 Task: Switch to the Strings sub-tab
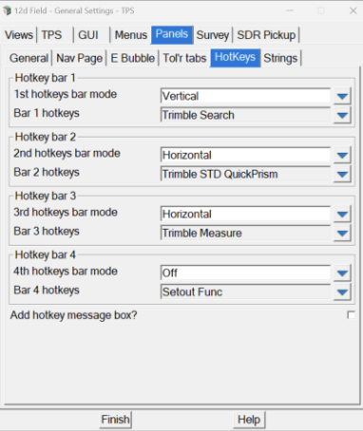pyautogui.click(x=280, y=58)
